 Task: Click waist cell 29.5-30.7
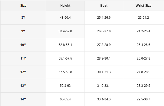143,99
